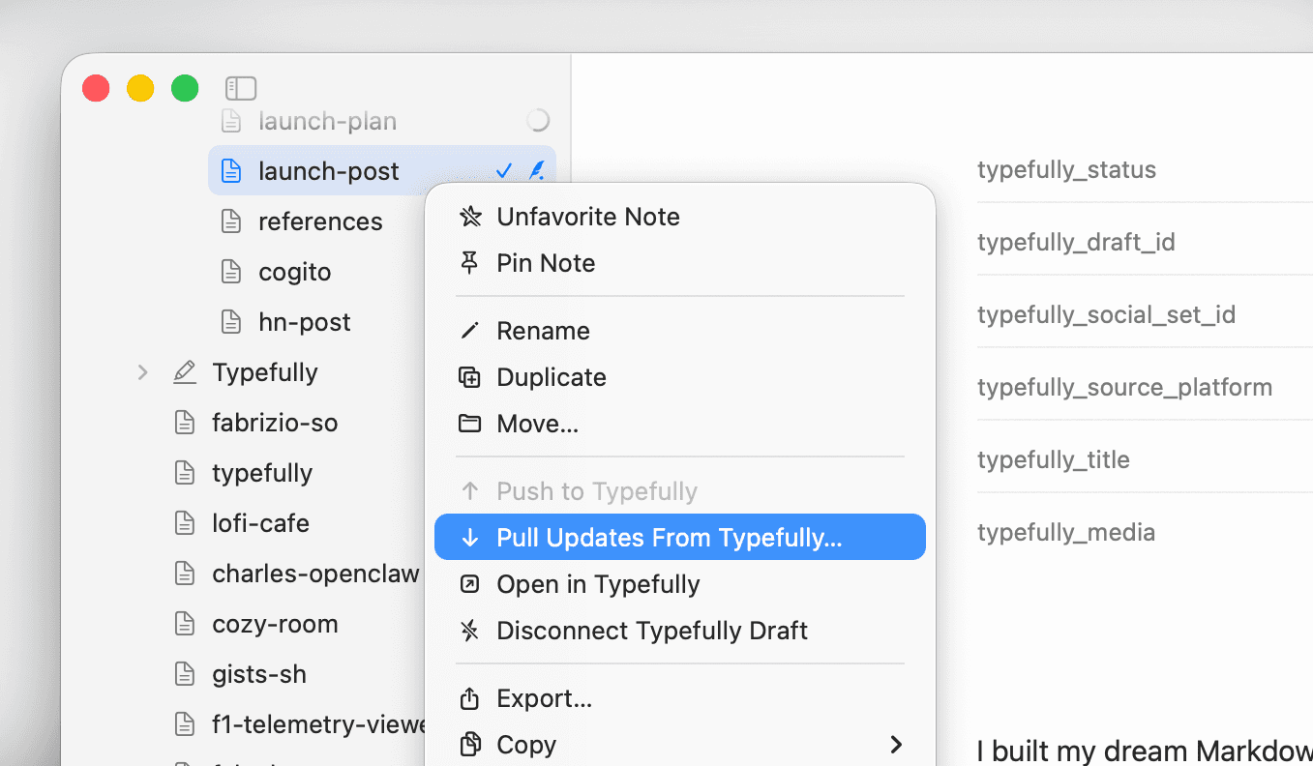
Task: Expand the Typefully folder chevron
Action: [143, 372]
